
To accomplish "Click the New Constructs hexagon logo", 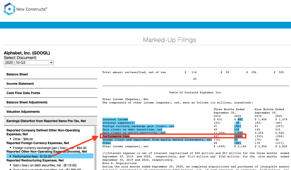I will 9,9.
